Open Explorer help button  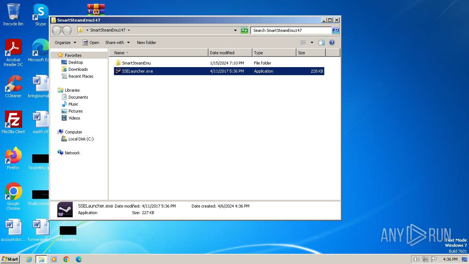(332, 43)
